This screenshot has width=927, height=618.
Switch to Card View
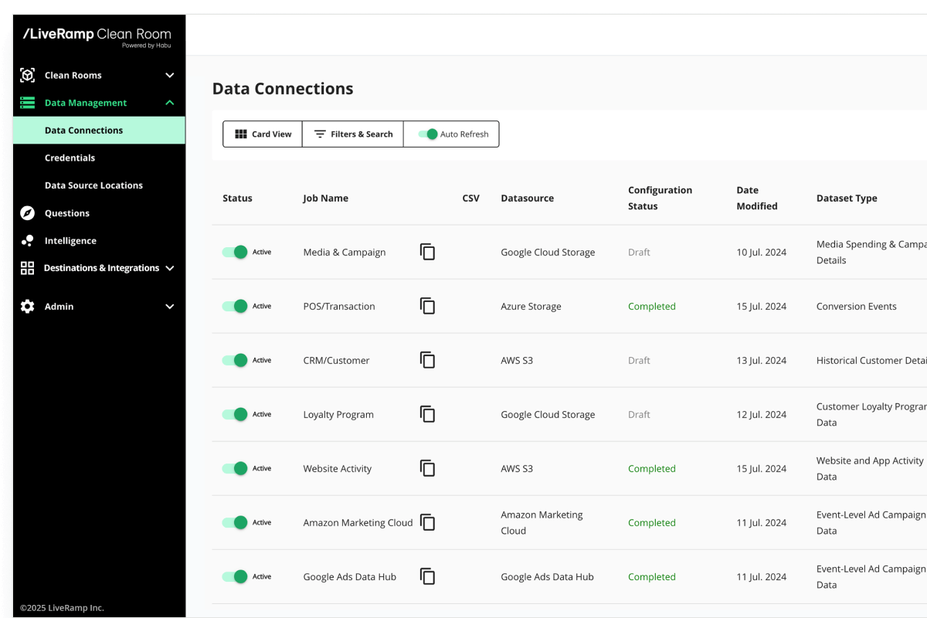pyautogui.click(x=263, y=134)
